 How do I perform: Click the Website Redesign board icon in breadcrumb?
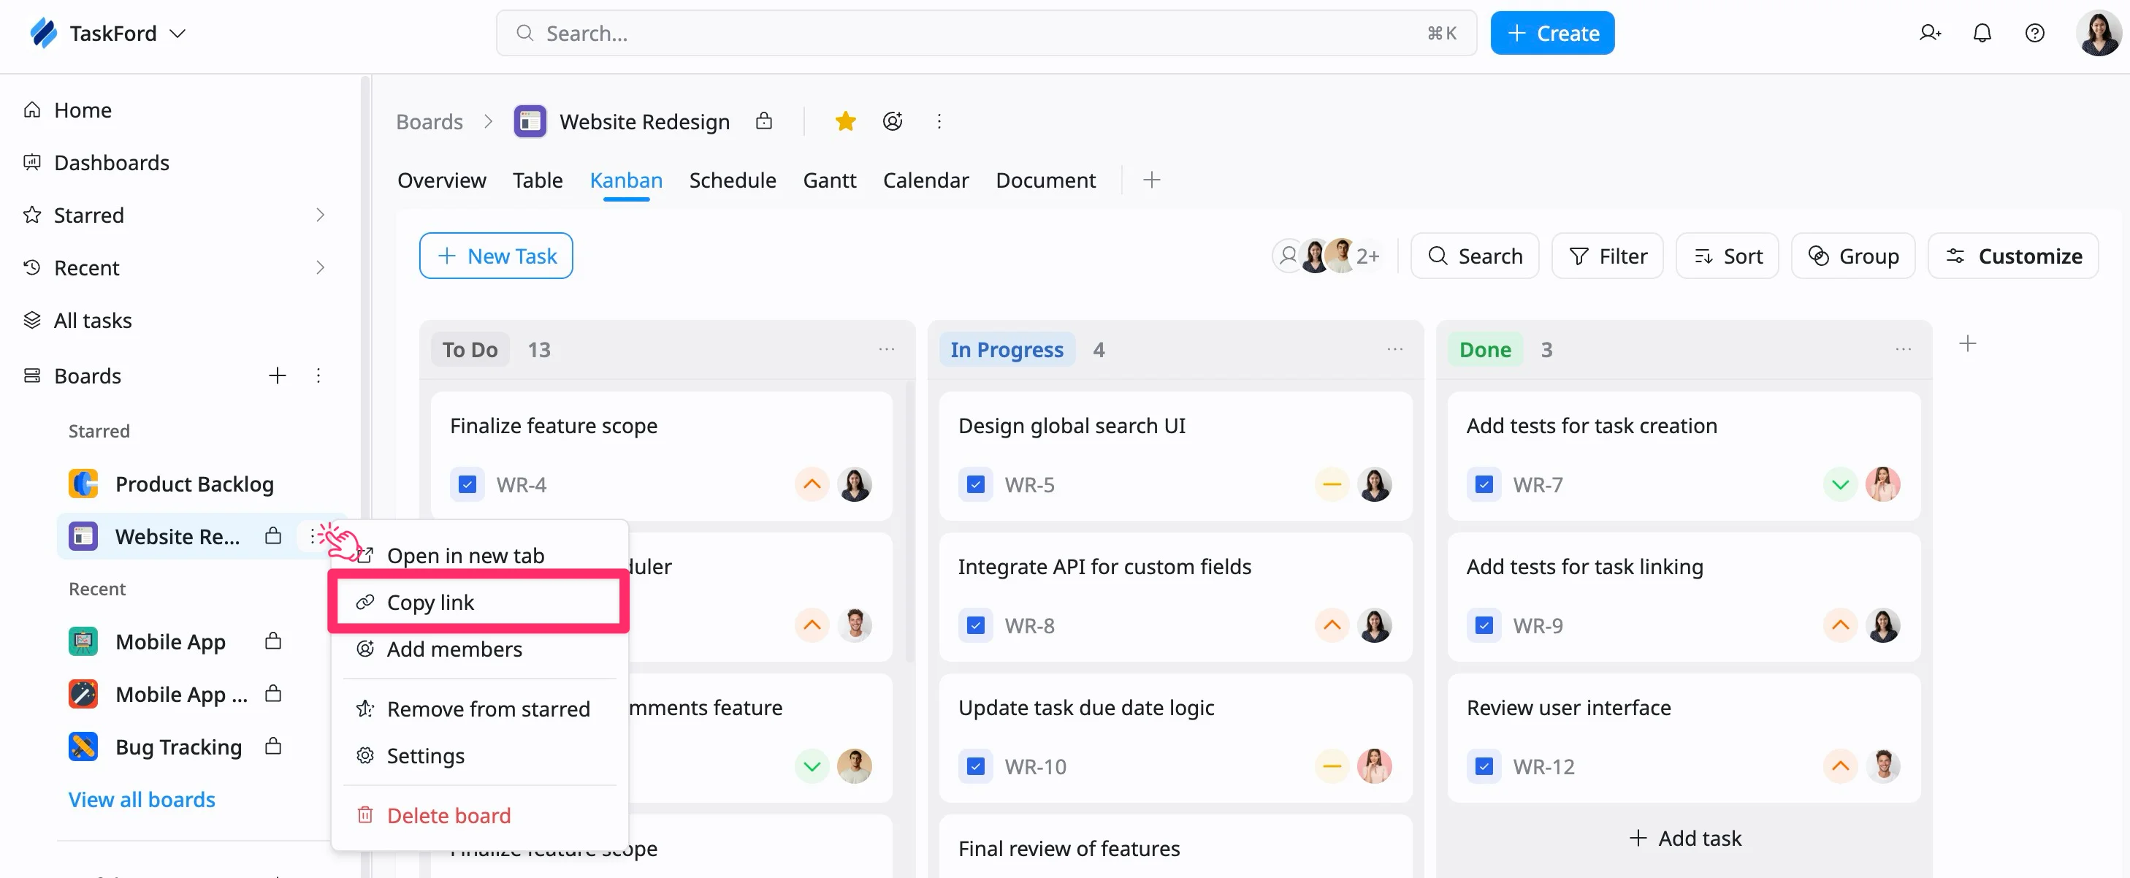pos(530,121)
